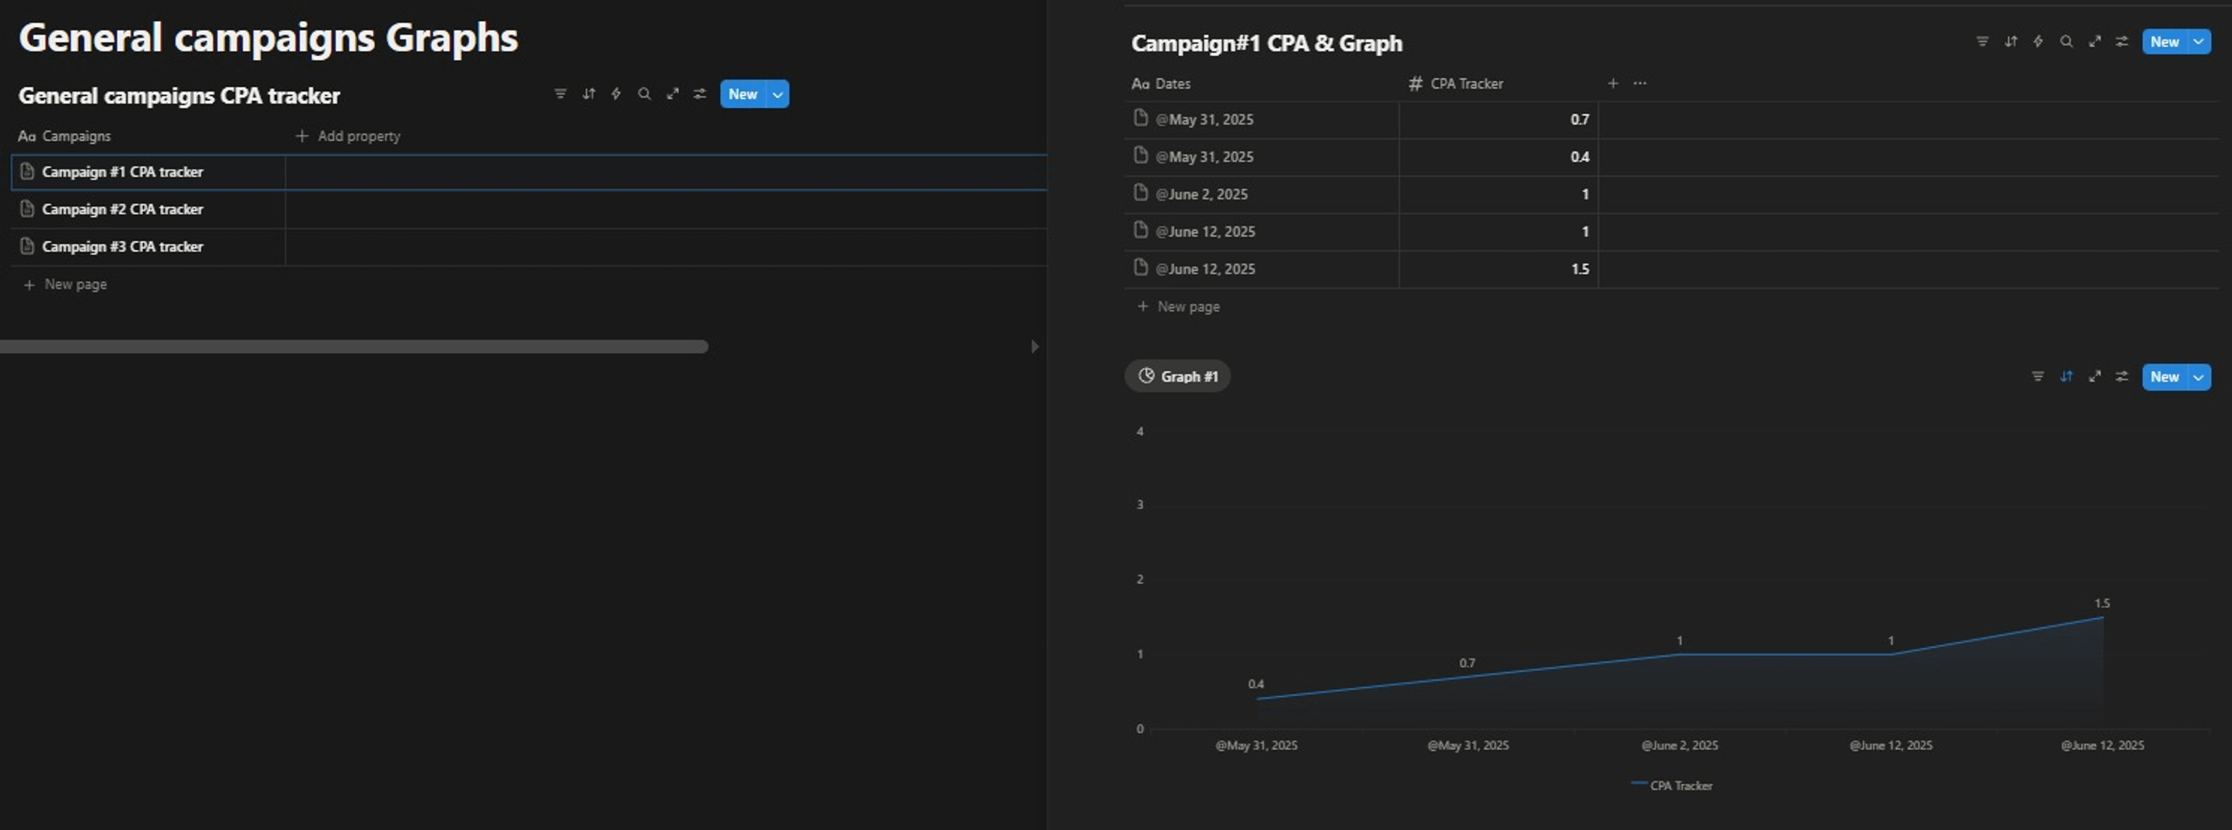Filter the Graph #1 chart view
Viewport: 2232px width, 830px height.
click(2038, 377)
